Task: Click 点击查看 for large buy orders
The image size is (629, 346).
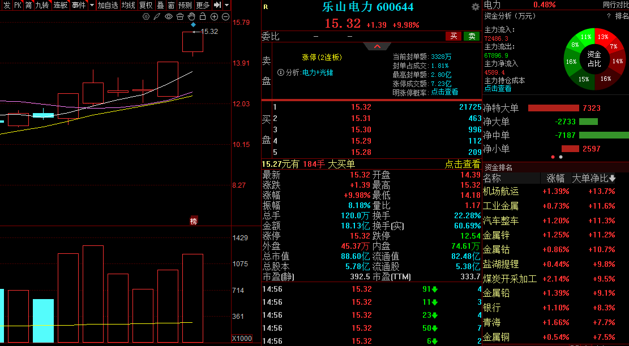Action: [462, 164]
